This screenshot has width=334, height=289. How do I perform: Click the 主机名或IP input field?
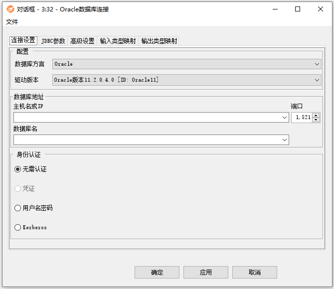147,118
